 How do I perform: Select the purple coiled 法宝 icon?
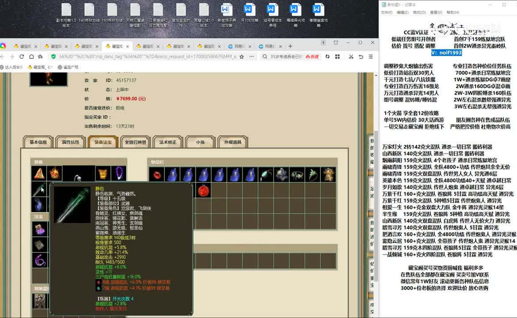point(40,260)
